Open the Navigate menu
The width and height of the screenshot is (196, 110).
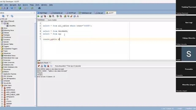[x=13, y=5]
